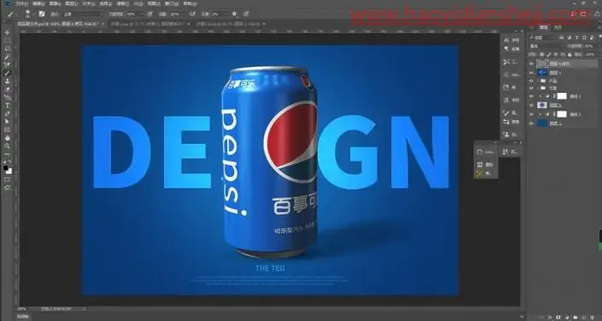The image size is (602, 321).
Task: Select the Eraser tool
Action: 8,89
